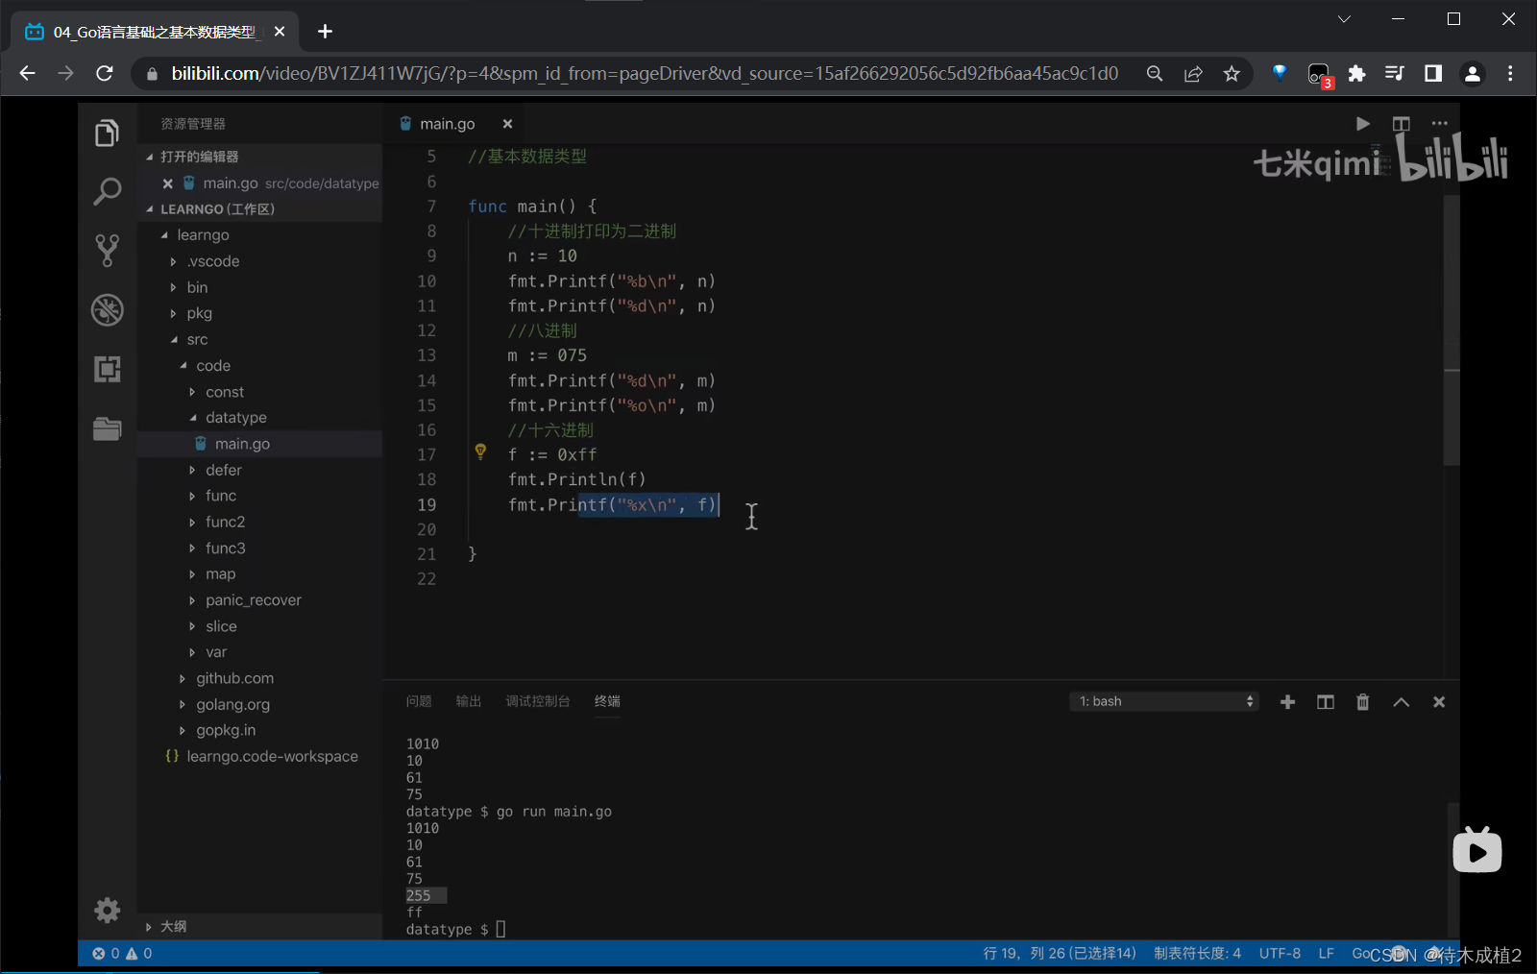
Task: Click the bilibili play overlay button
Action: 1477,850
